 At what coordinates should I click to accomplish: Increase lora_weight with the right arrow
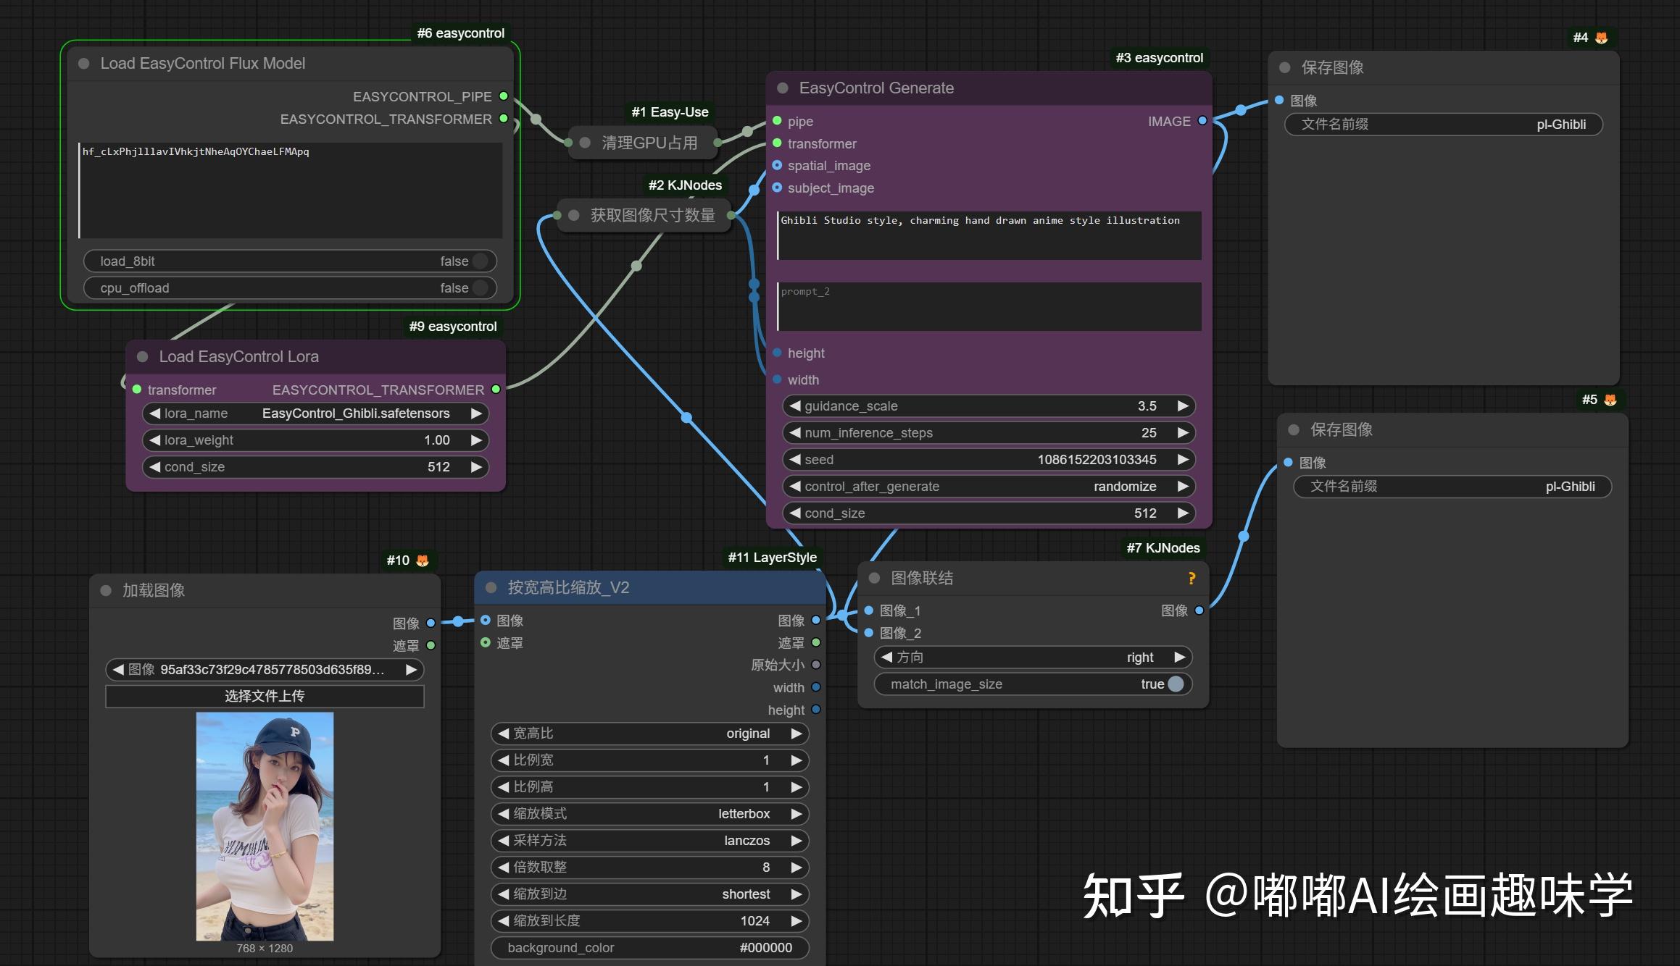pos(476,440)
